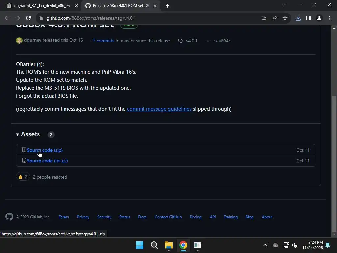Image resolution: width=337 pixels, height=253 pixels.
Task: Open Windows taskbar search
Action: tap(154, 245)
